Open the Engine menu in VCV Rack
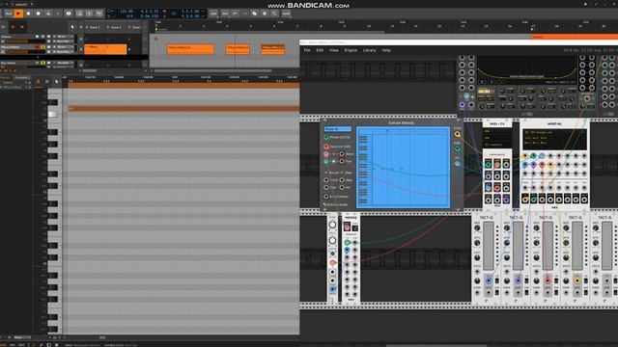This screenshot has height=347, width=618. (351, 50)
